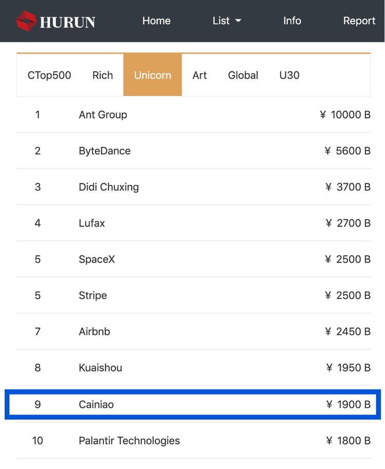Select the Report navigation item
The height and width of the screenshot is (469, 385).
(x=359, y=21)
